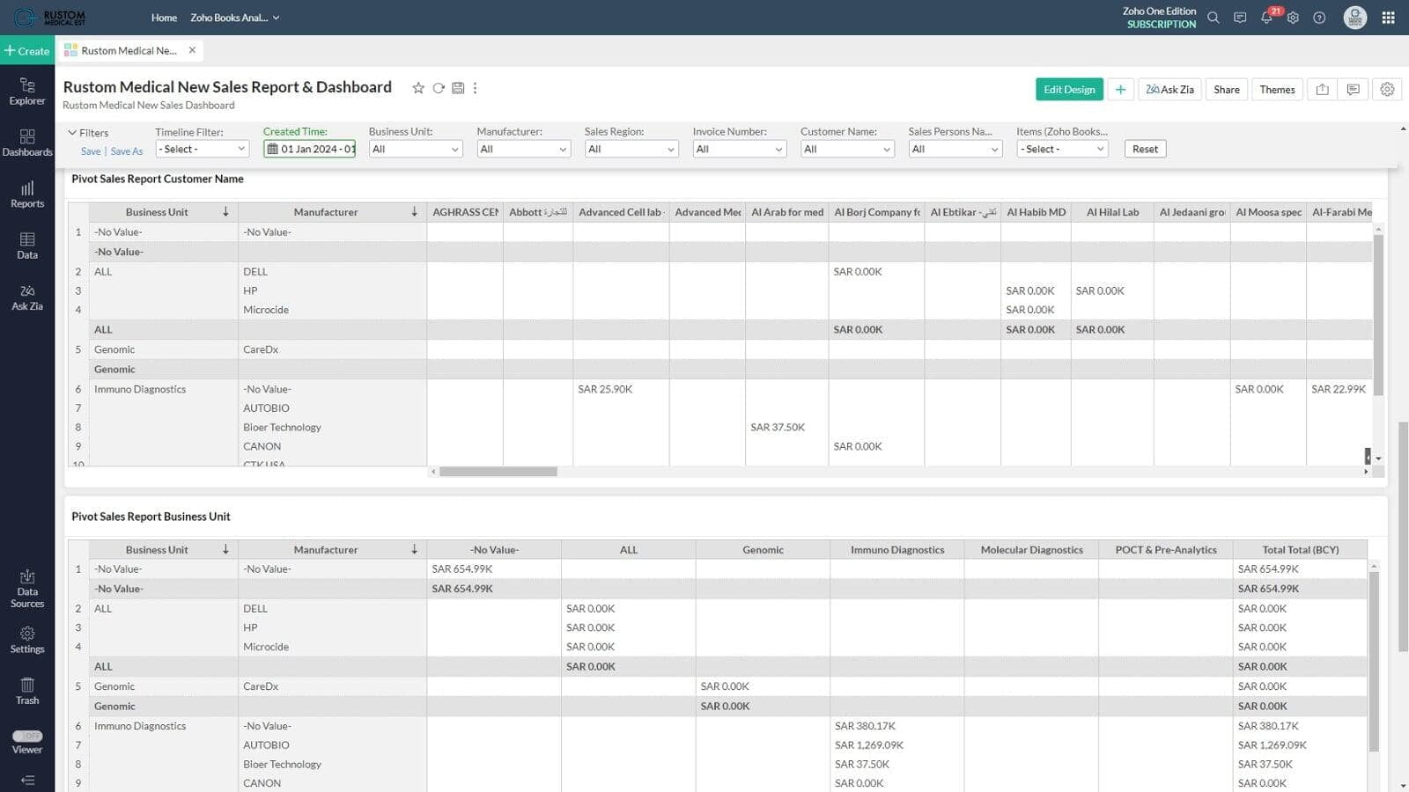Open the comments icon in dashboard toolbar
This screenshot has height=792, width=1409.
[x=1354, y=90]
